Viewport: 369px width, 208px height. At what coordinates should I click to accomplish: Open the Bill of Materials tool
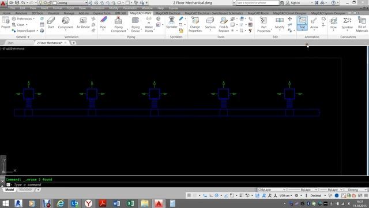pos(362,24)
